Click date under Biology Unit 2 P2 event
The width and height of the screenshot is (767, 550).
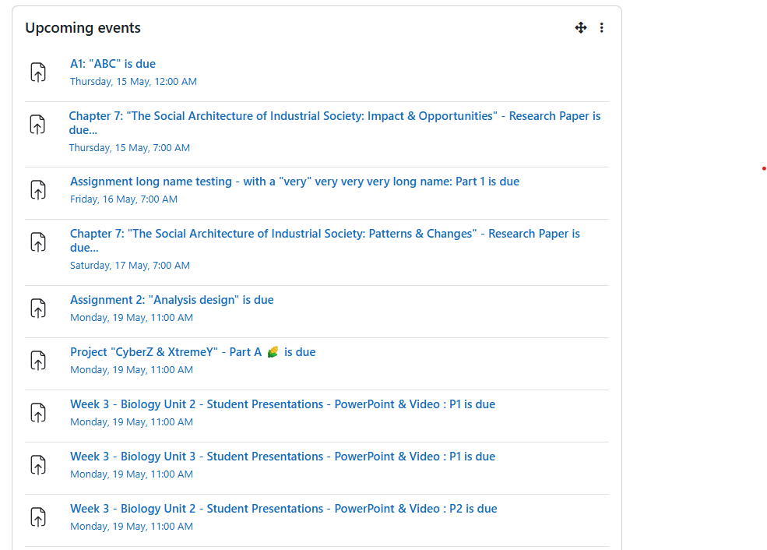(x=132, y=527)
